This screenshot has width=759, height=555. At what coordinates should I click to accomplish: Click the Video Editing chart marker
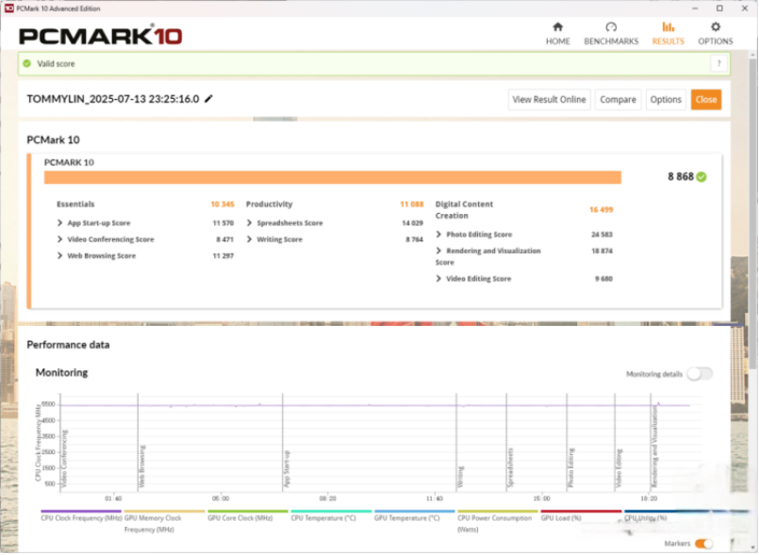[x=619, y=468]
